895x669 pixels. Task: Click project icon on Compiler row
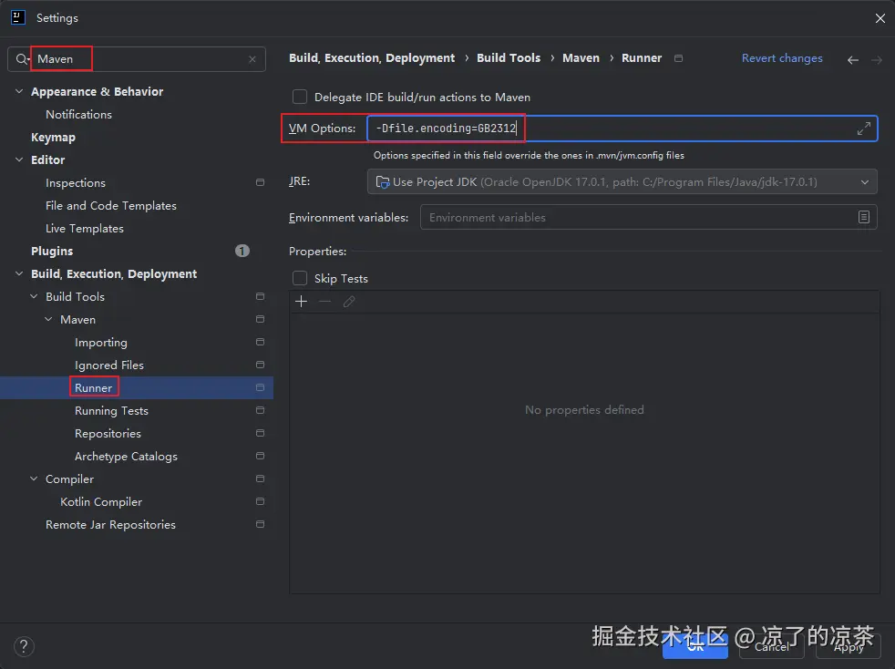[261, 479]
